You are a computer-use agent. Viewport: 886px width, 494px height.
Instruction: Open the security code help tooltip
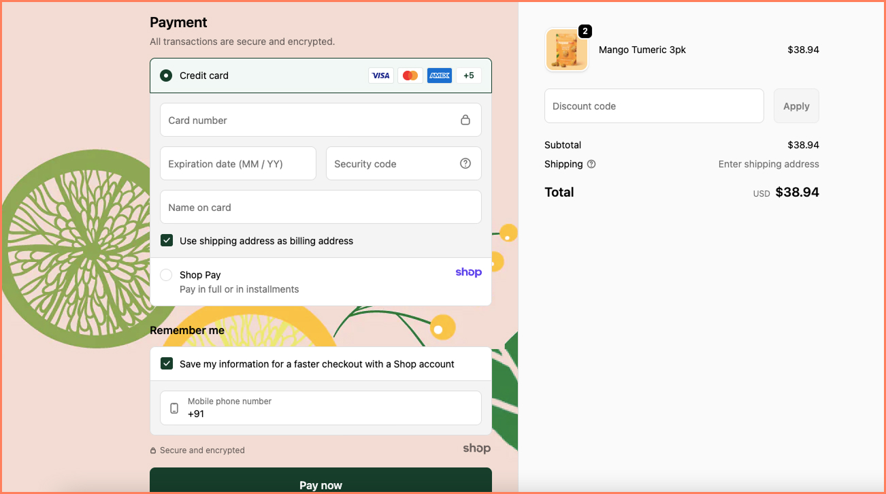pos(465,163)
